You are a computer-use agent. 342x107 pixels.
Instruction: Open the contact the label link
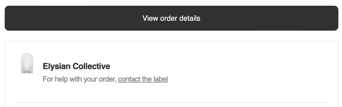[143, 79]
